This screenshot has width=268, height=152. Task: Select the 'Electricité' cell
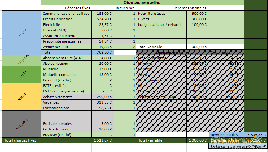[x=66, y=25]
